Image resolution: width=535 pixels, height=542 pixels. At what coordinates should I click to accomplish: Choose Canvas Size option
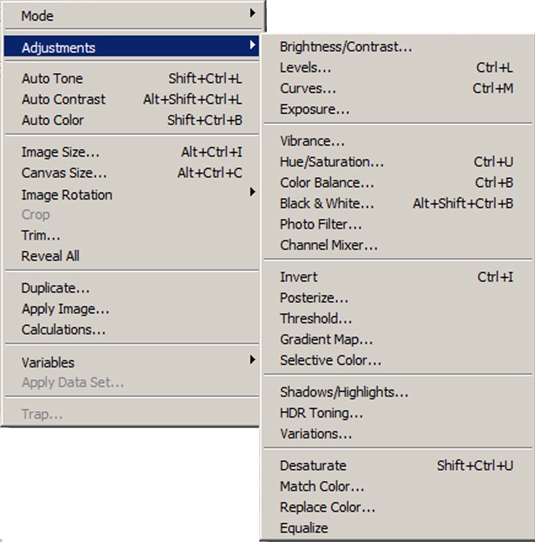click(64, 173)
